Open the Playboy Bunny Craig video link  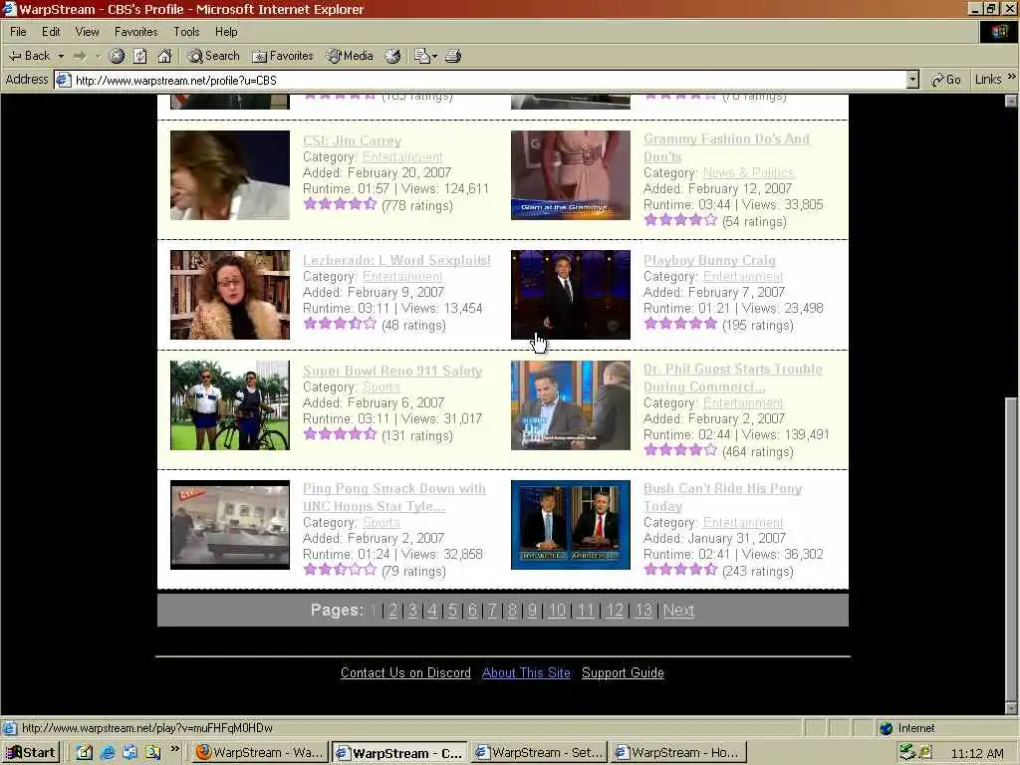click(x=709, y=260)
